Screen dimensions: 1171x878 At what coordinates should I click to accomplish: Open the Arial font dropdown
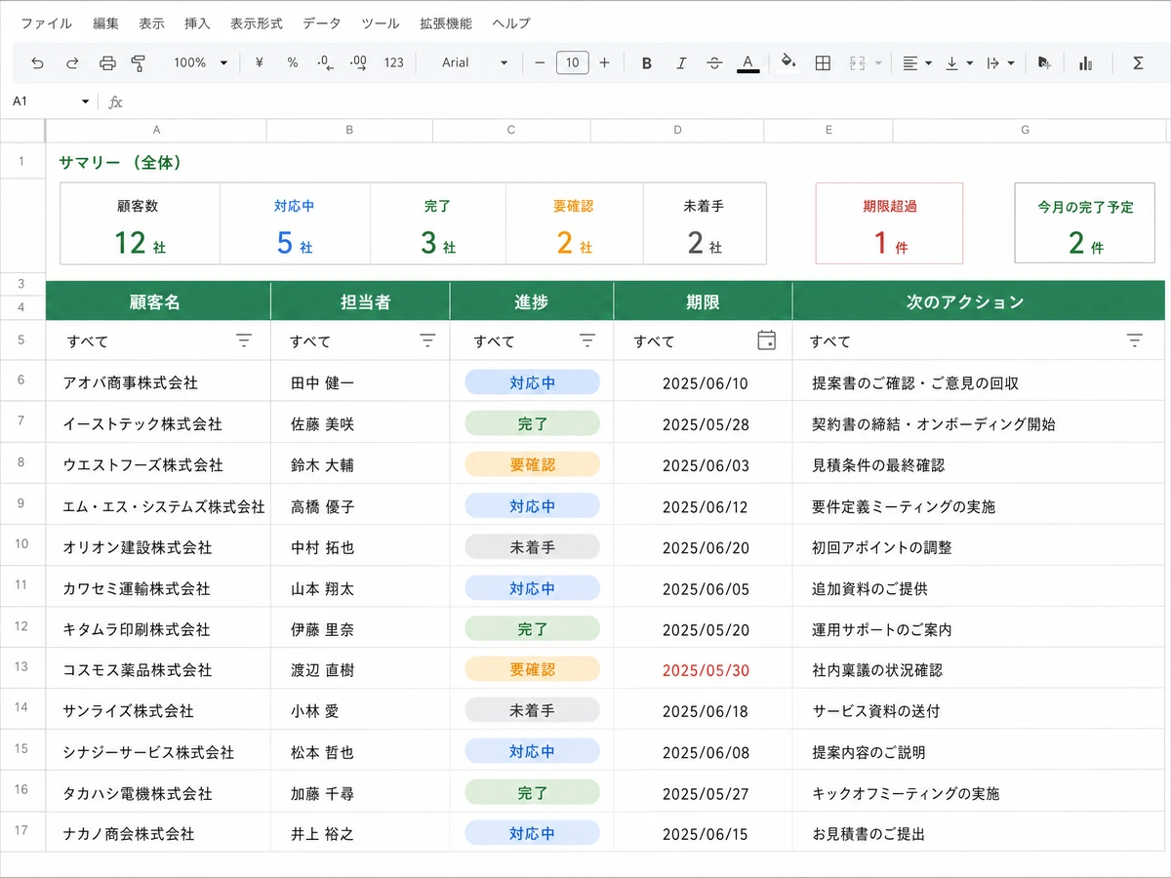pyautogui.click(x=474, y=62)
